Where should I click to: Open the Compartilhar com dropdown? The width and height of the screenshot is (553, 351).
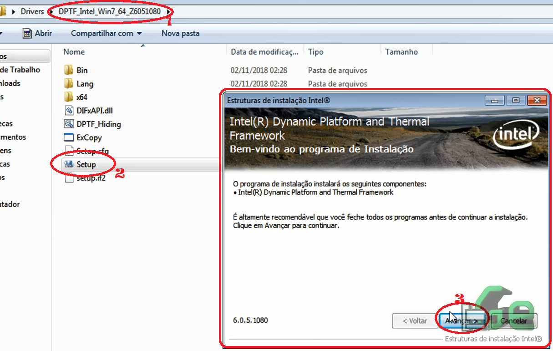click(107, 33)
